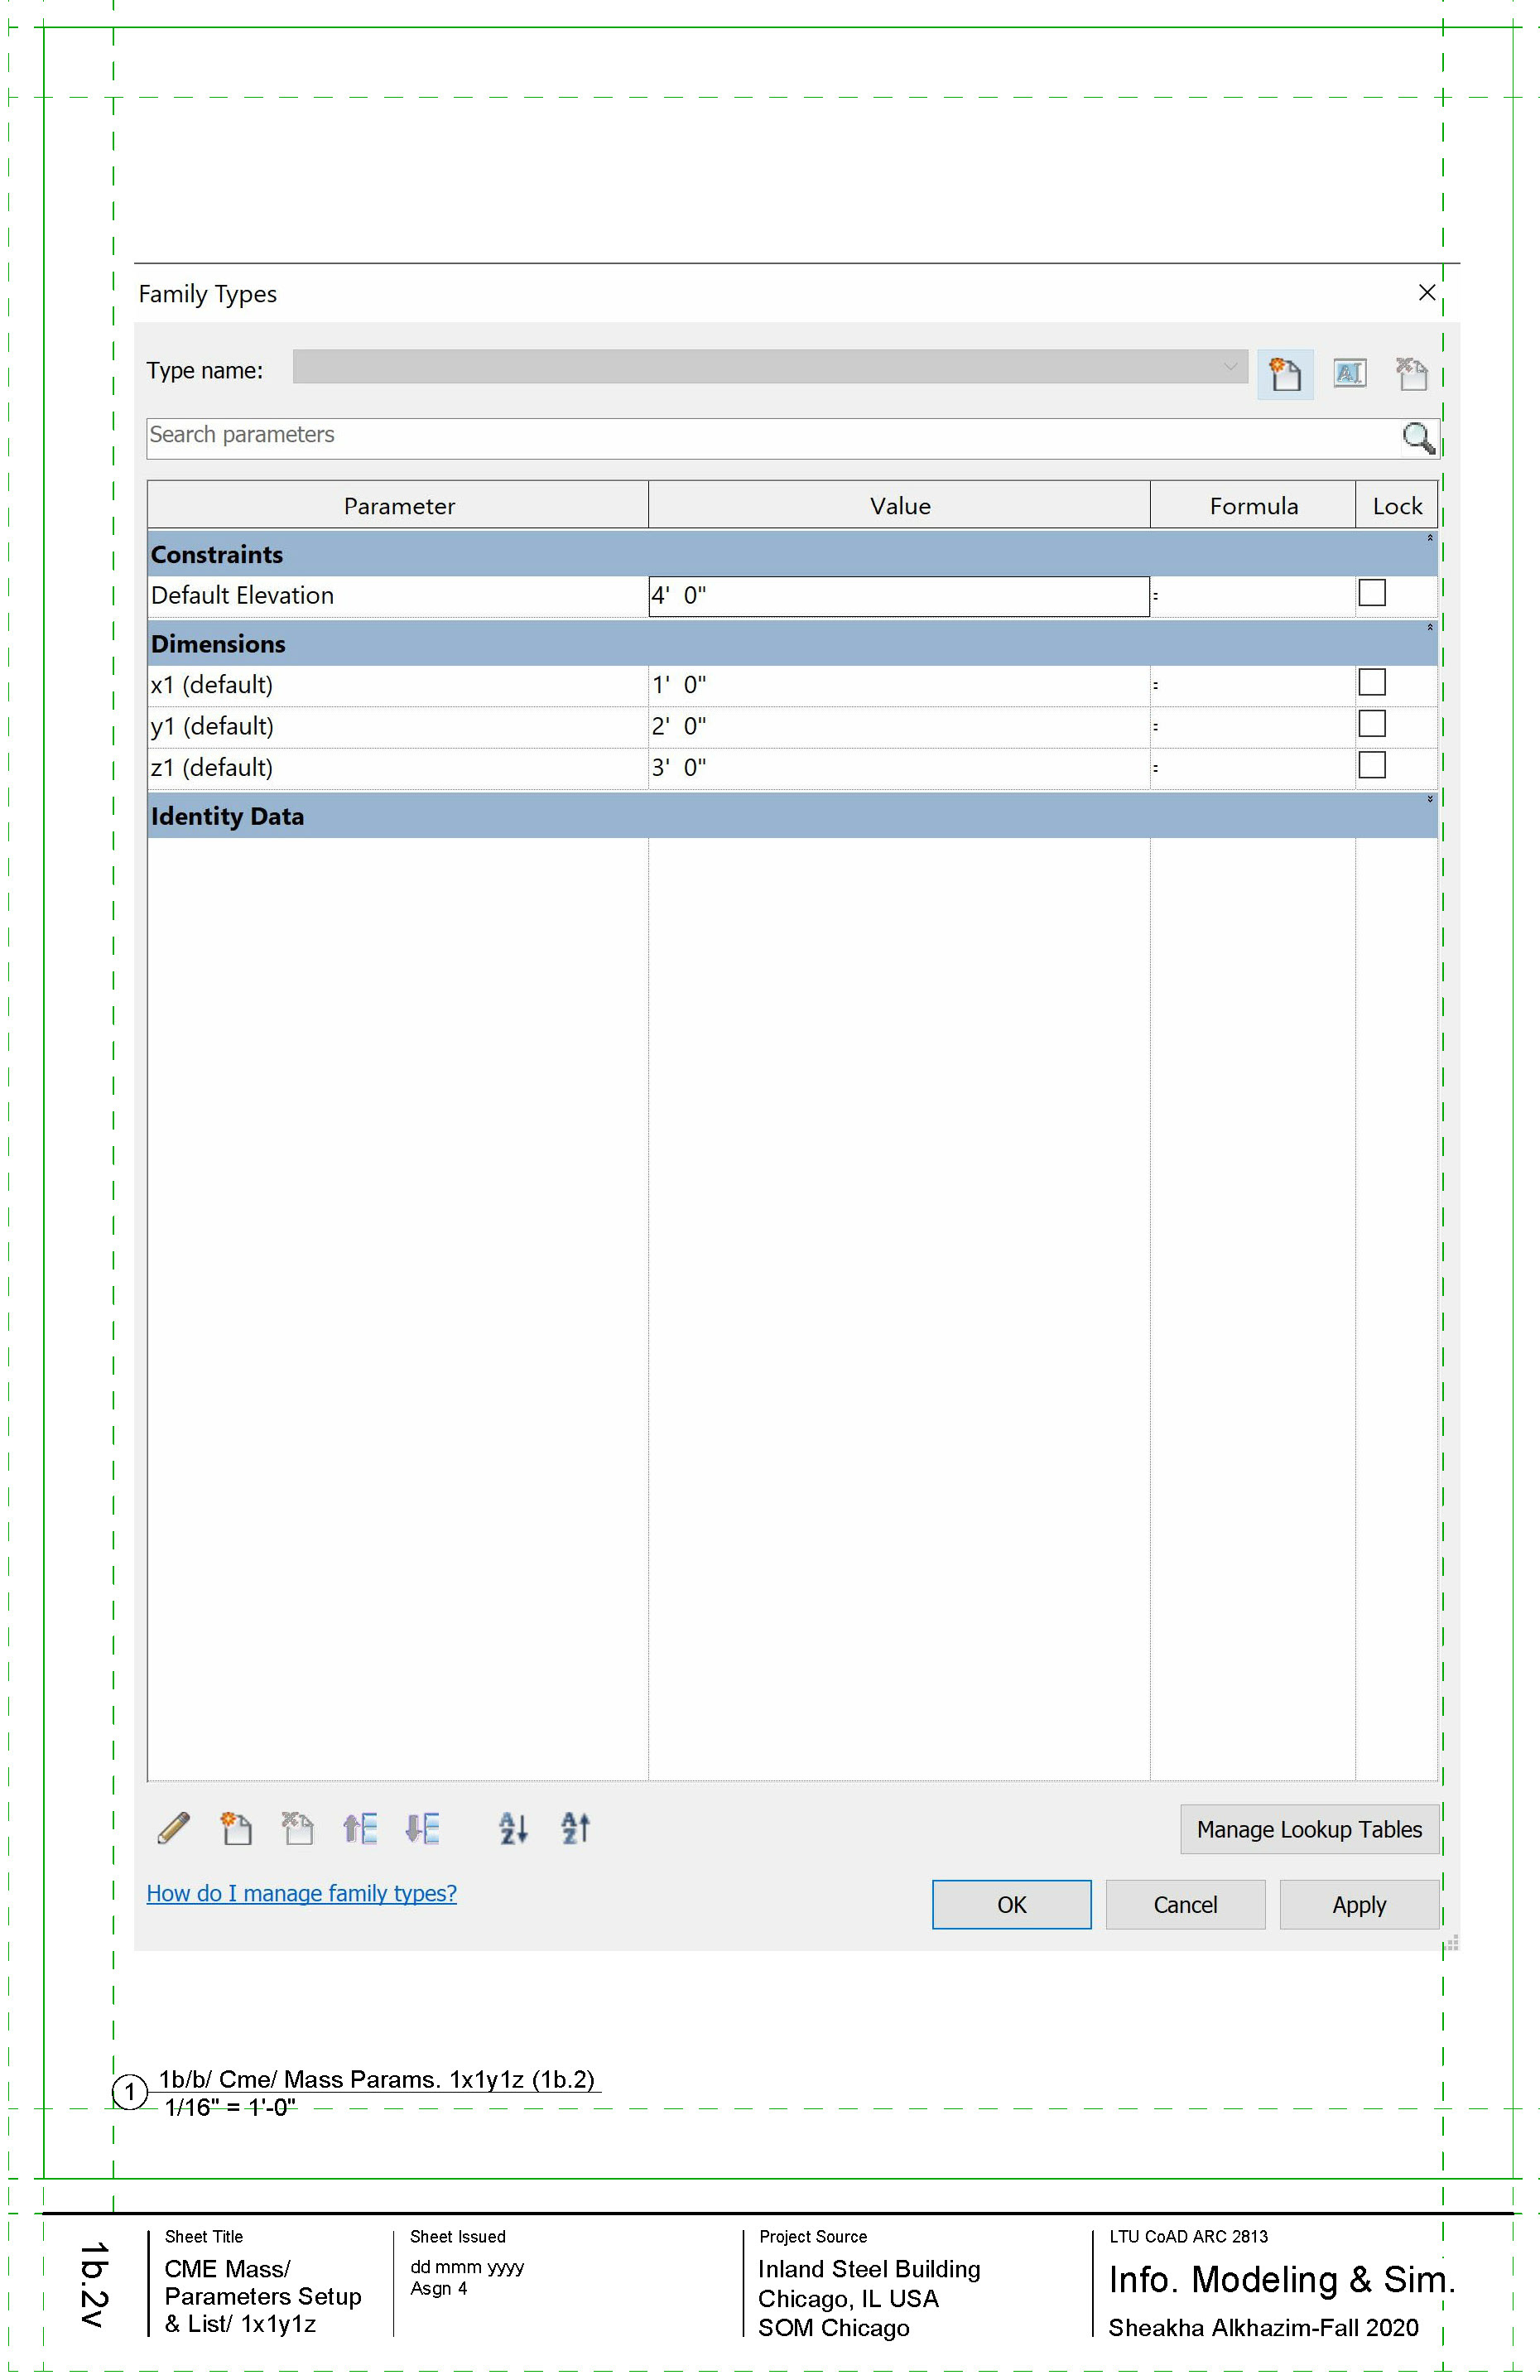Viewport: 1540px width, 2380px height.
Task: Click the Default Elevation value field 4' 0"
Action: 898,596
